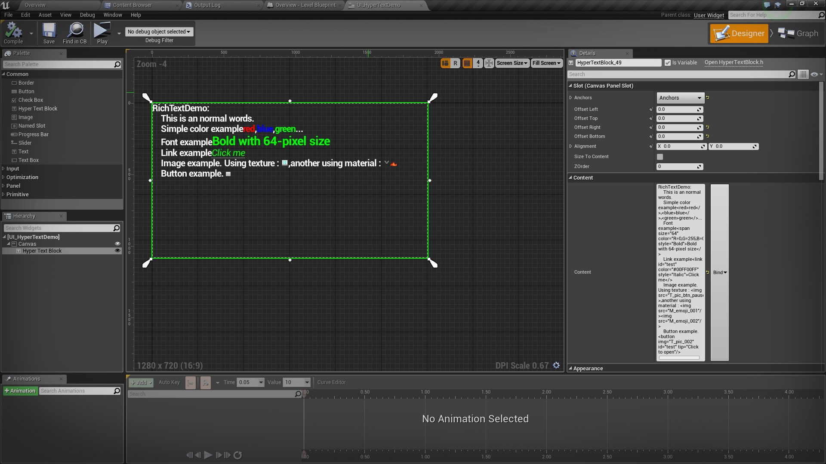
Task: Enable Size To Content checkbox
Action: 660,156
